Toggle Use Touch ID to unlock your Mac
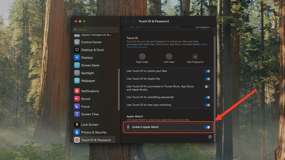The height and width of the screenshot is (160, 285). (x=207, y=71)
